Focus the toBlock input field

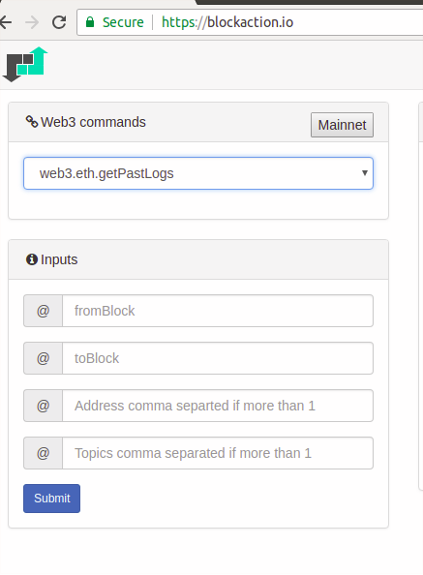tap(218, 358)
